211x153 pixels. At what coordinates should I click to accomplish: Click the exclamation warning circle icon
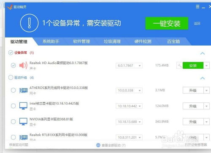click(29, 23)
